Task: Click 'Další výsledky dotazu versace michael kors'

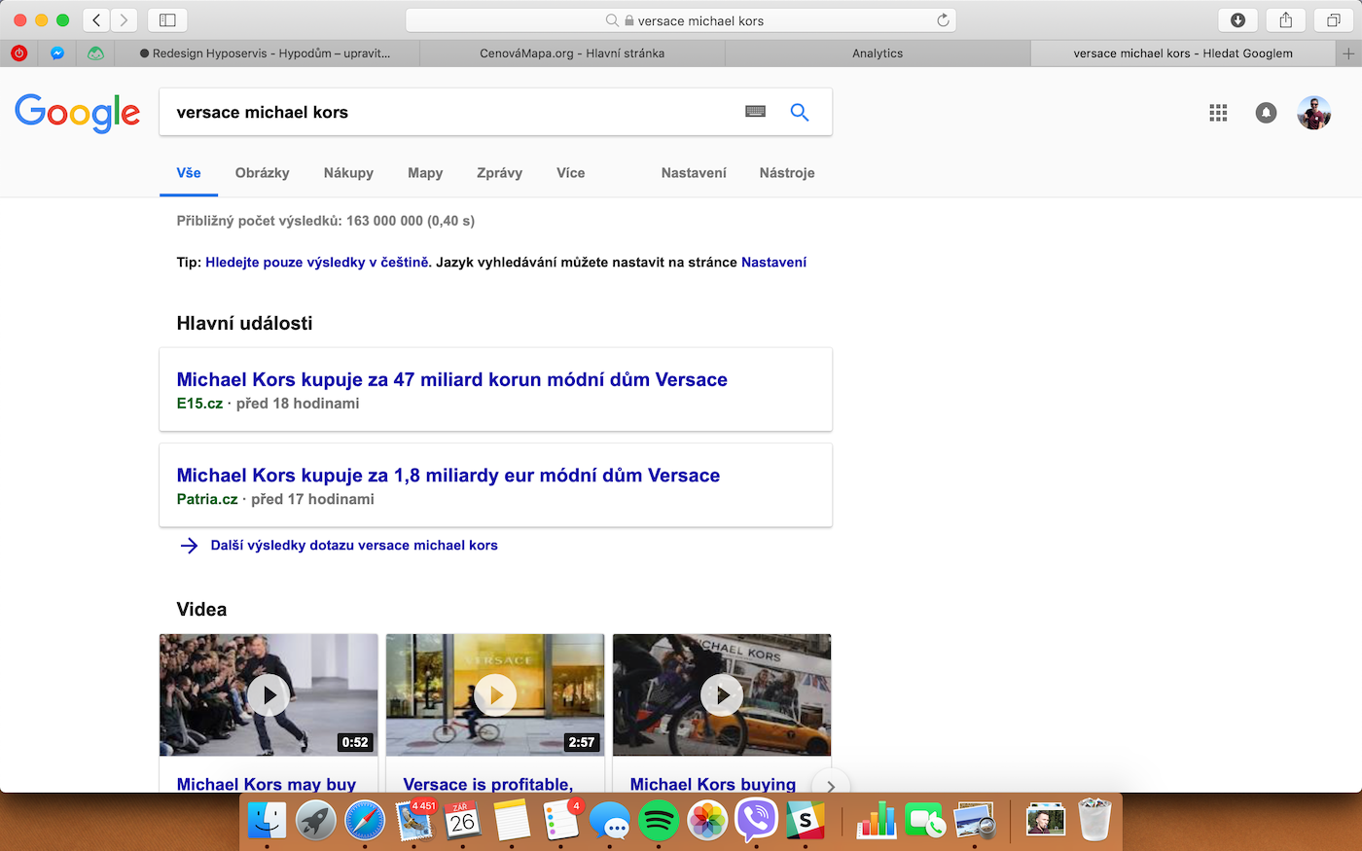Action: coord(354,546)
